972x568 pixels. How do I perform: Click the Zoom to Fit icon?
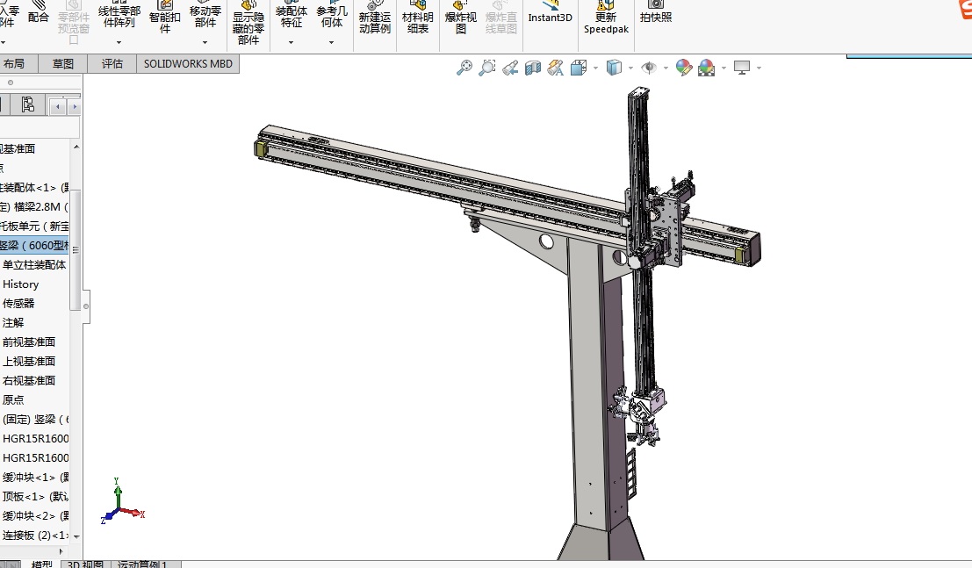point(464,68)
